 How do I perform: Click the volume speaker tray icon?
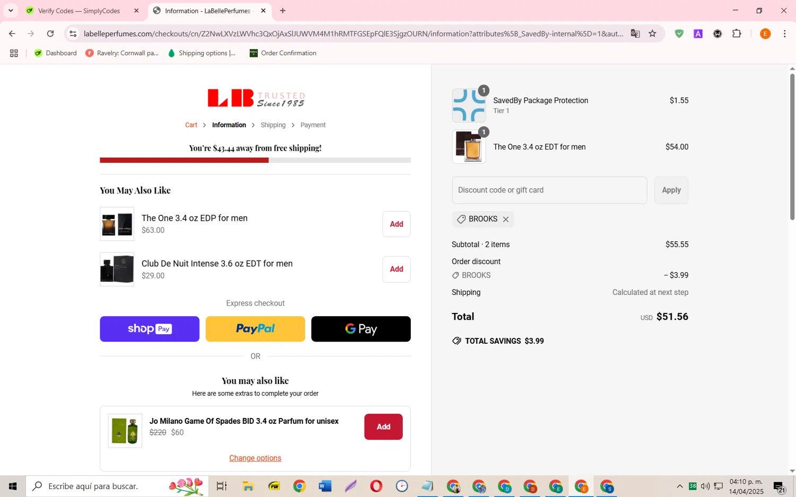tap(705, 486)
